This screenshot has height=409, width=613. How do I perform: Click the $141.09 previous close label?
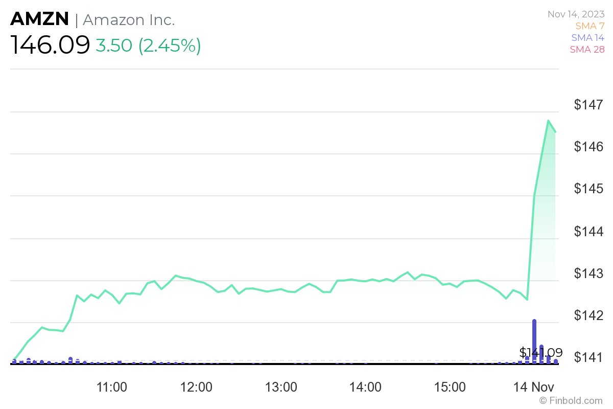point(541,352)
